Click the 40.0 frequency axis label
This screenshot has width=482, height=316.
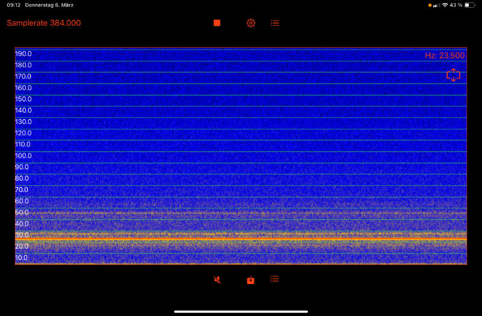tap(22, 223)
